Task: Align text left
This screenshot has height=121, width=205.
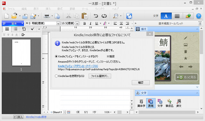Action: tap(115, 23)
